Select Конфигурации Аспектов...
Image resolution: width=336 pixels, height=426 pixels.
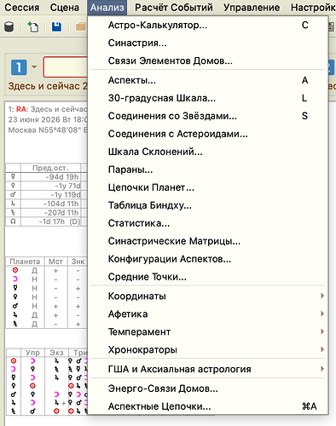[208, 259]
